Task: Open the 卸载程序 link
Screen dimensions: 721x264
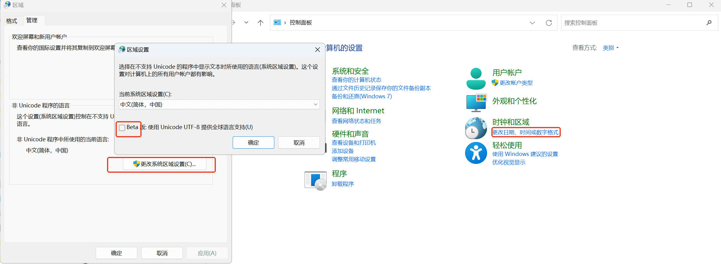Action: (x=342, y=184)
